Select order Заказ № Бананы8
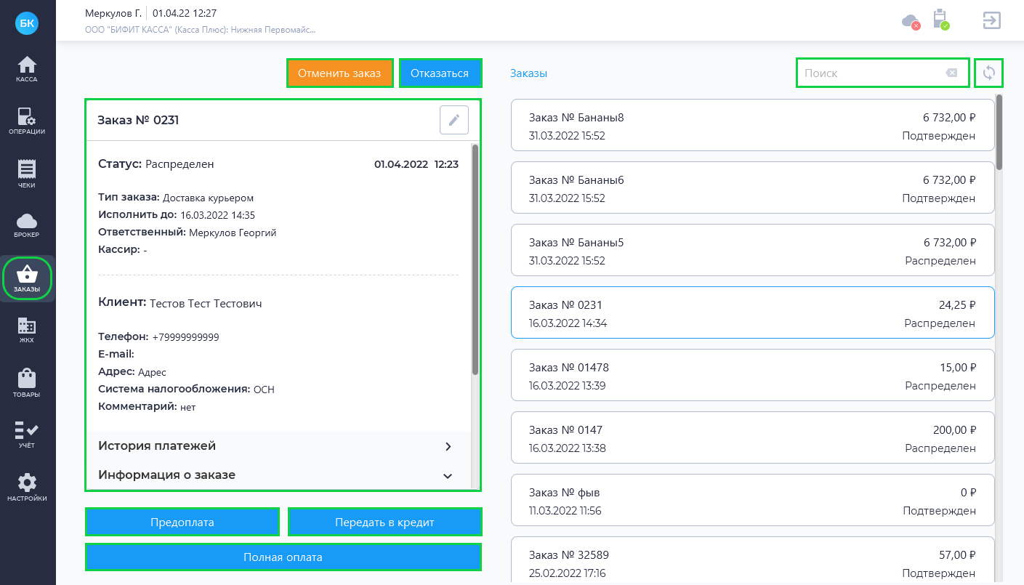 point(752,126)
